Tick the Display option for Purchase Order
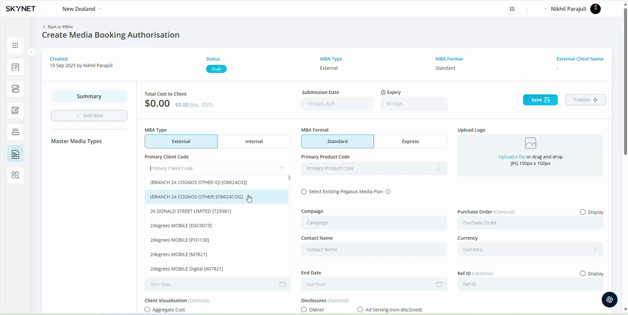628x315 pixels. click(583, 212)
